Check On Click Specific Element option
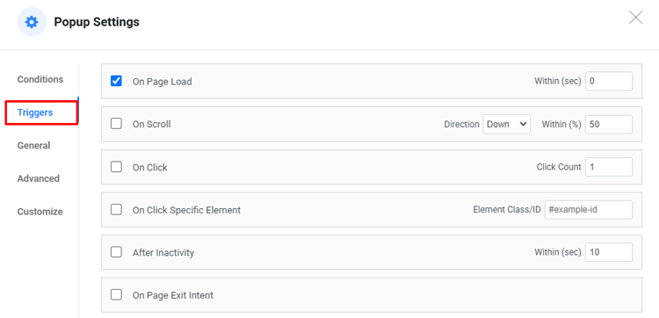 [116, 209]
